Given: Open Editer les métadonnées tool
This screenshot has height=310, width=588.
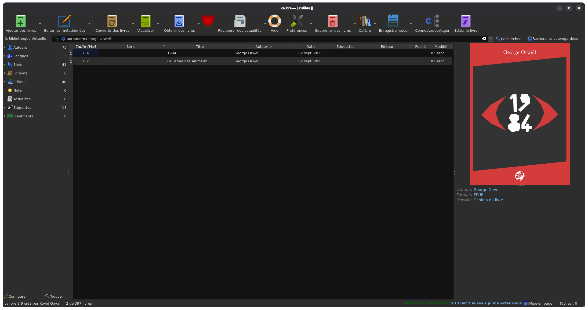Looking at the screenshot, I should tap(64, 21).
